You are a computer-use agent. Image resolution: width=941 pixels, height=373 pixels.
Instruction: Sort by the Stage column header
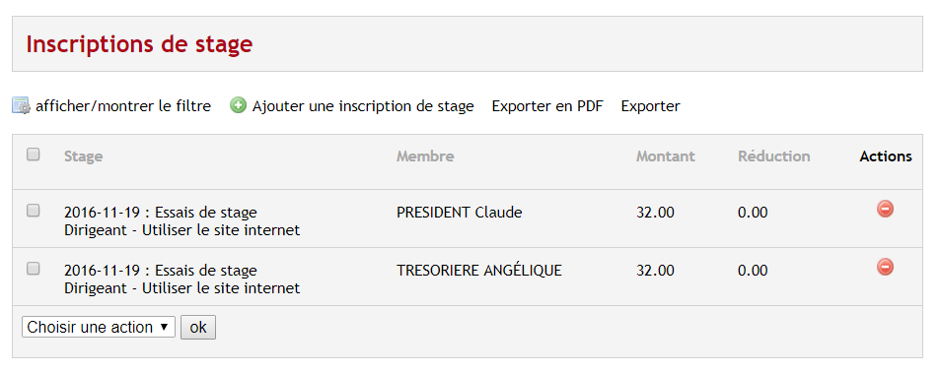(x=84, y=156)
